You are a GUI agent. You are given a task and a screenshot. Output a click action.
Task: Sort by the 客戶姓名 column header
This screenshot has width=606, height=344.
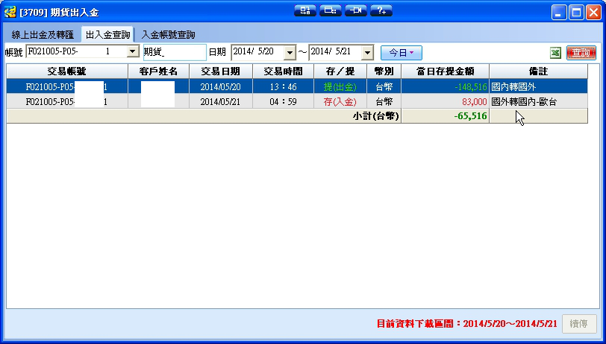[x=158, y=71]
